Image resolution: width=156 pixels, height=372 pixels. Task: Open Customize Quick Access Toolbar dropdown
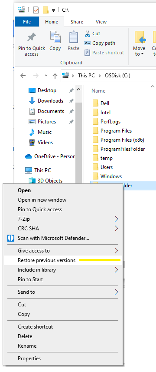(53, 10)
